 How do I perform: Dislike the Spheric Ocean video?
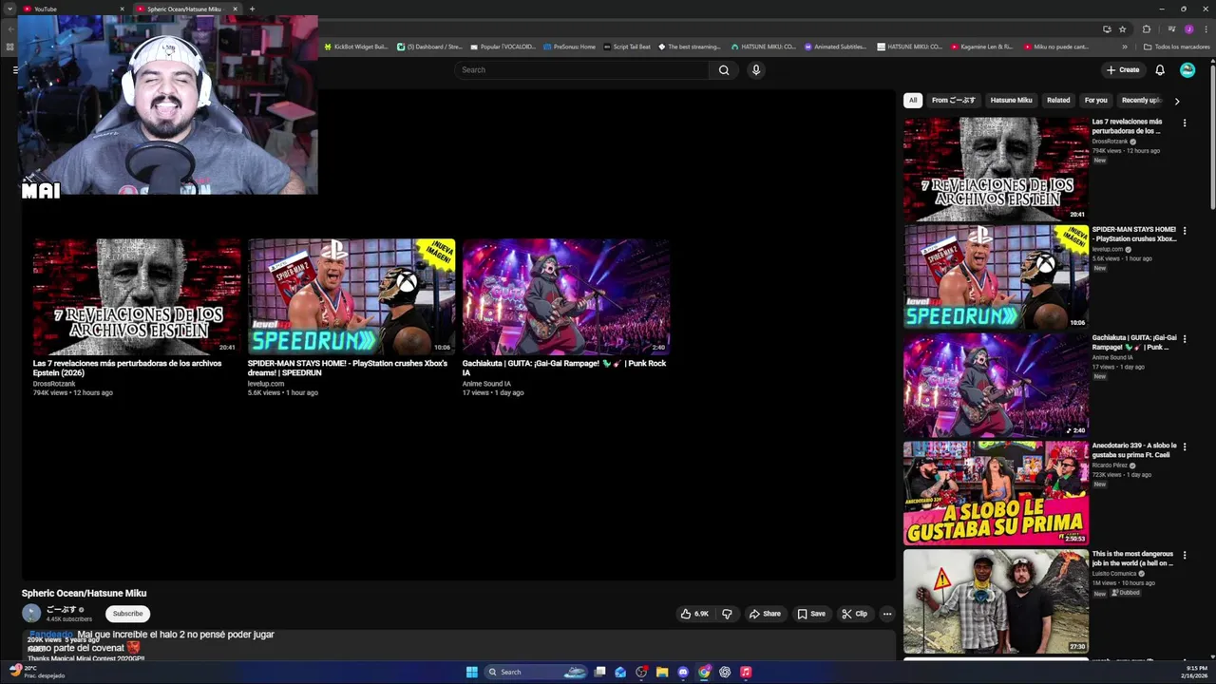pos(727,614)
